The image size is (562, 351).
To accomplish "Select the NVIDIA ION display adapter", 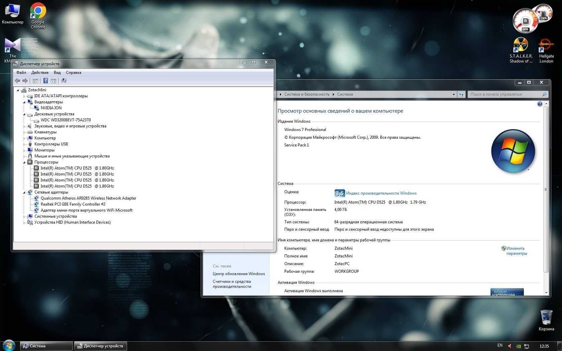I will (51, 108).
